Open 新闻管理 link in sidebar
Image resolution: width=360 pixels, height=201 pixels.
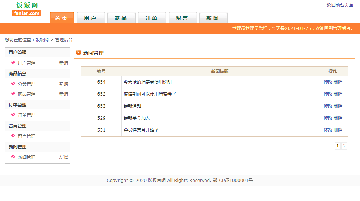coord(27,157)
